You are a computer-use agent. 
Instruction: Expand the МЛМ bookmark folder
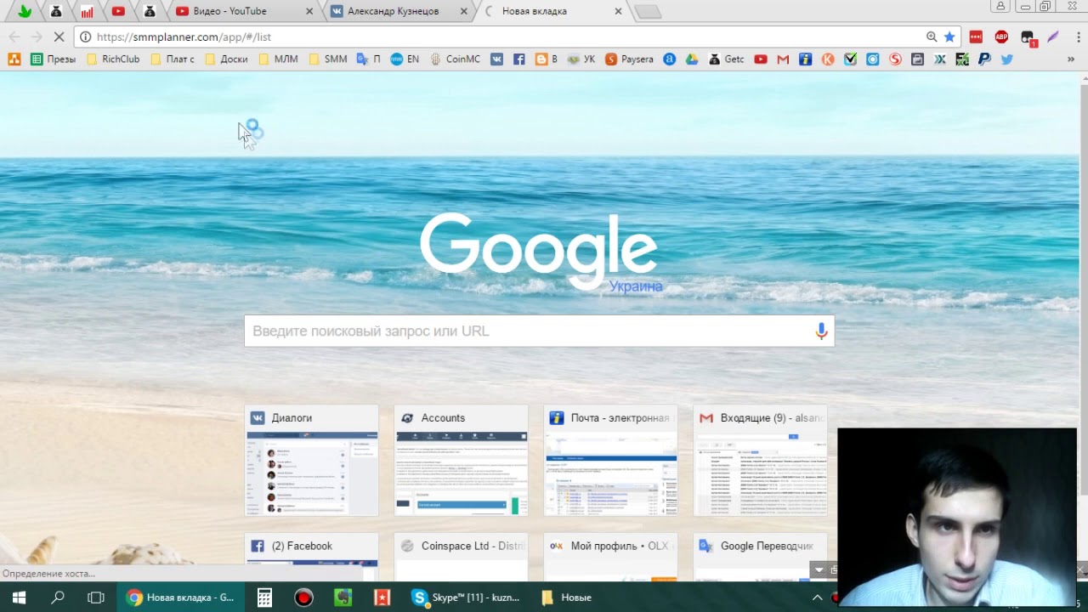coord(277,59)
